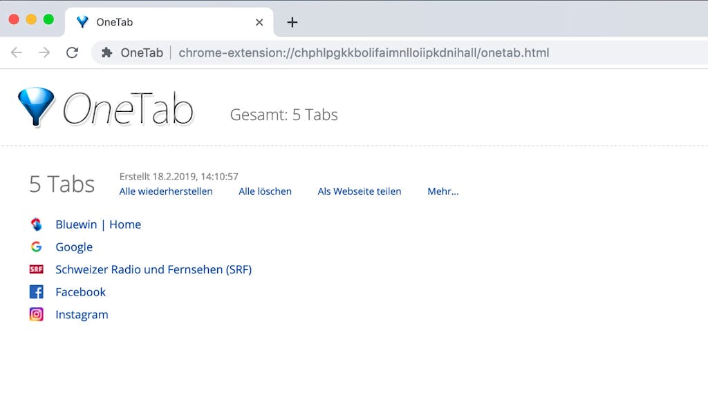The height and width of the screenshot is (397, 708).
Task: Click Alle wiederherstellen to restore all tabs
Action: click(x=166, y=191)
